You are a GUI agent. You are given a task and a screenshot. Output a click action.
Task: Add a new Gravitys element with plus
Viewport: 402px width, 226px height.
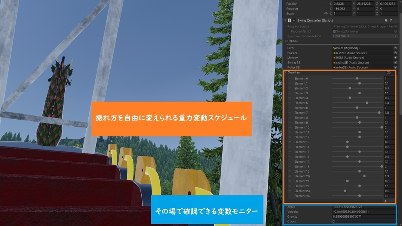[x=386, y=201]
